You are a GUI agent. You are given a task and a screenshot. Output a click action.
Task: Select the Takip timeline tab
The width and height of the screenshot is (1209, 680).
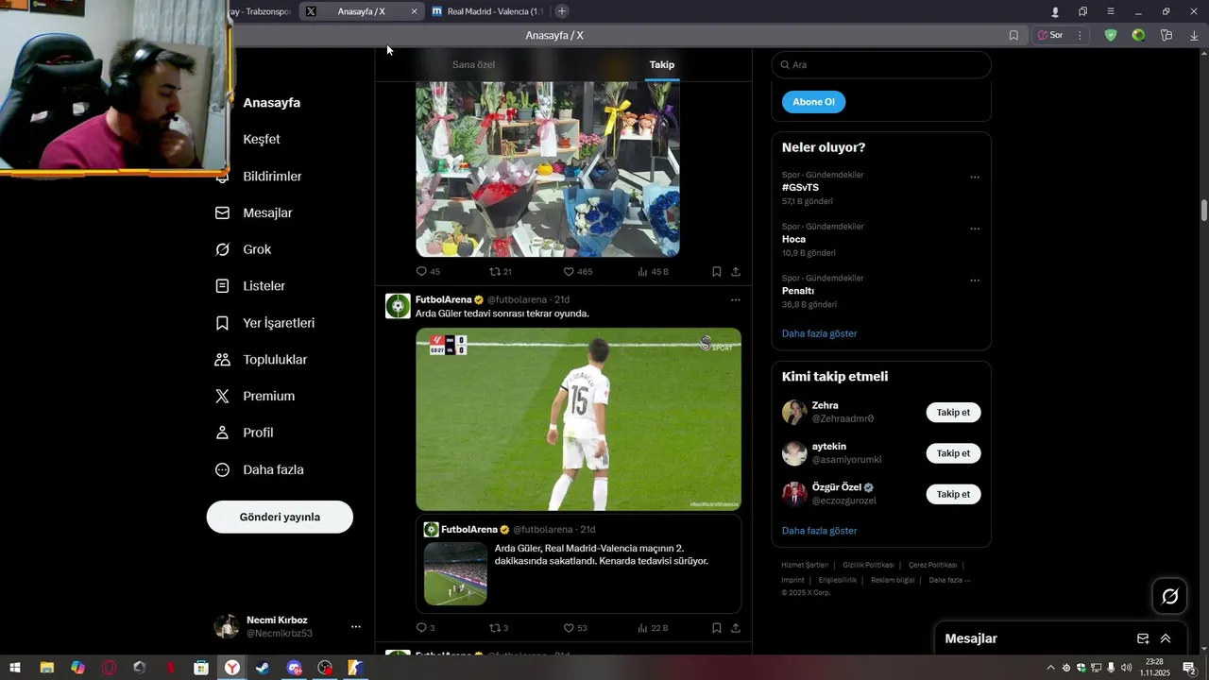[662, 64]
